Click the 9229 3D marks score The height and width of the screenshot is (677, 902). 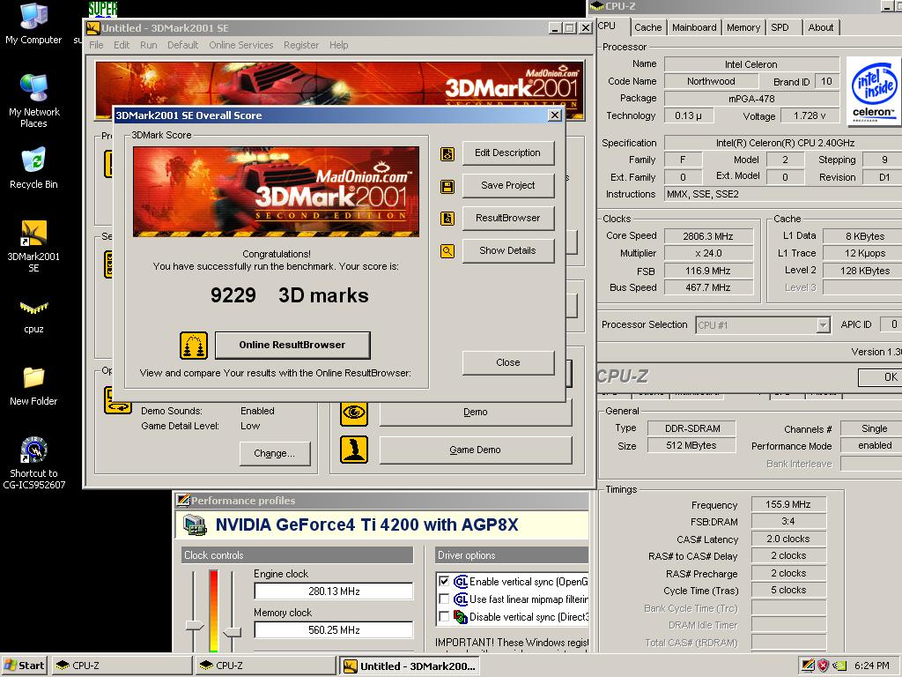[289, 295]
